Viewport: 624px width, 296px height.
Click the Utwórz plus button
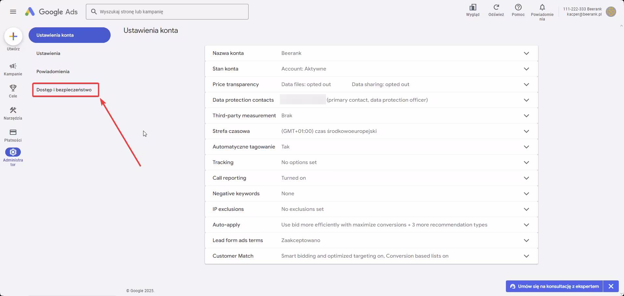(x=13, y=36)
